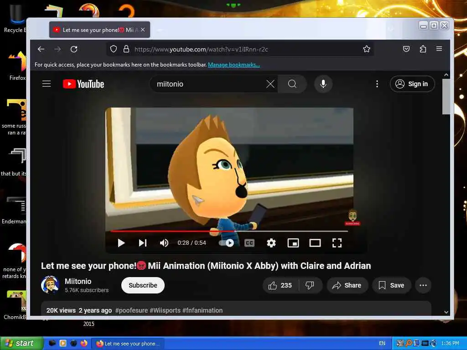467x350 pixels.
Task: Open the Enderman desktop icon
Action: pos(14,210)
